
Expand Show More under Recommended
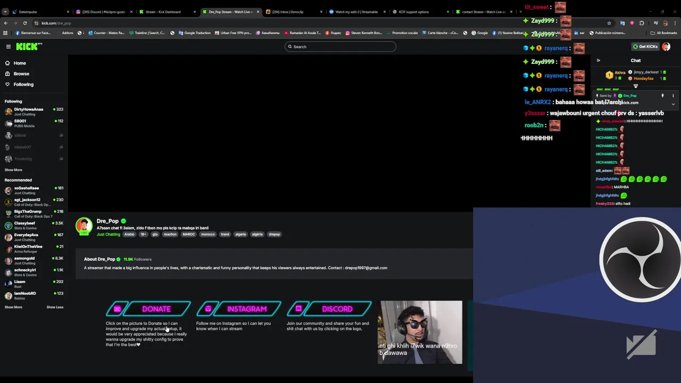(13, 307)
